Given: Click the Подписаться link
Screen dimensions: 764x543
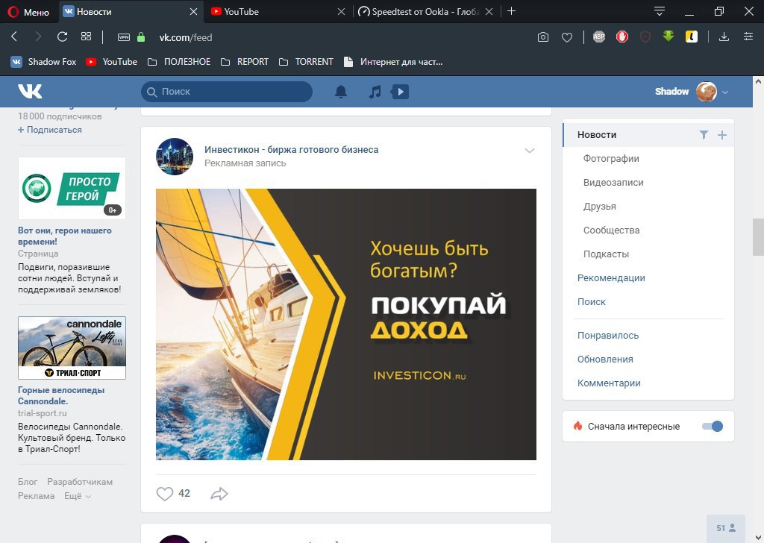Looking at the screenshot, I should [x=50, y=130].
